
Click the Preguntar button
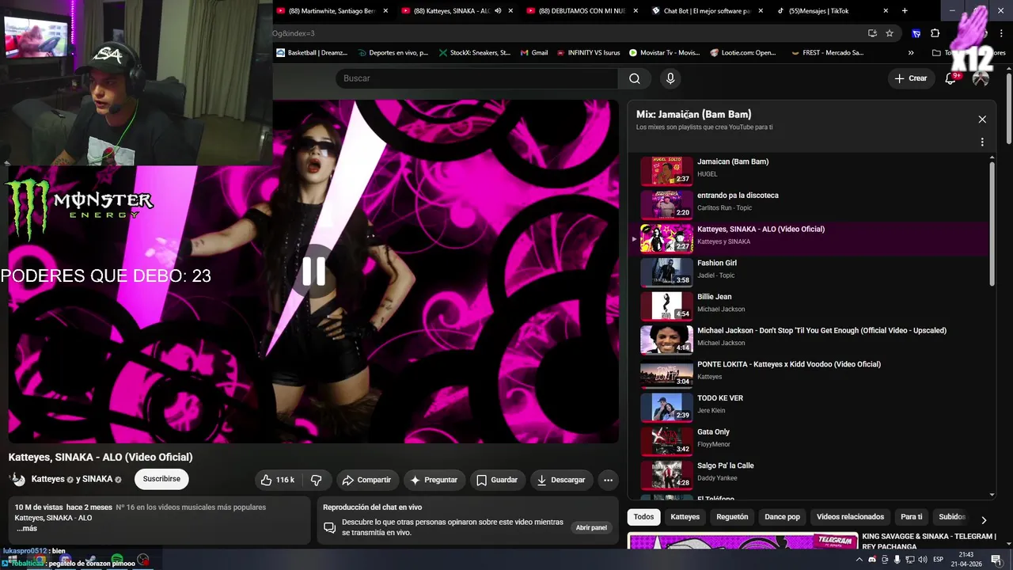pos(433,480)
